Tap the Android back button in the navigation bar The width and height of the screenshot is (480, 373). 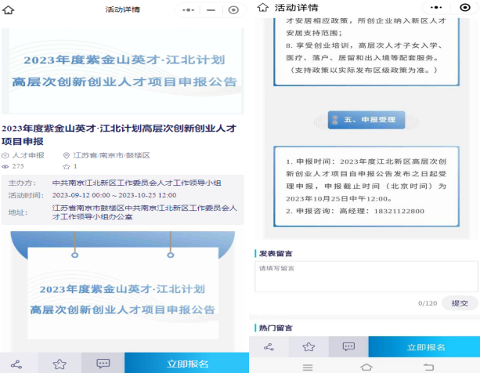pyautogui.click(x=428, y=366)
